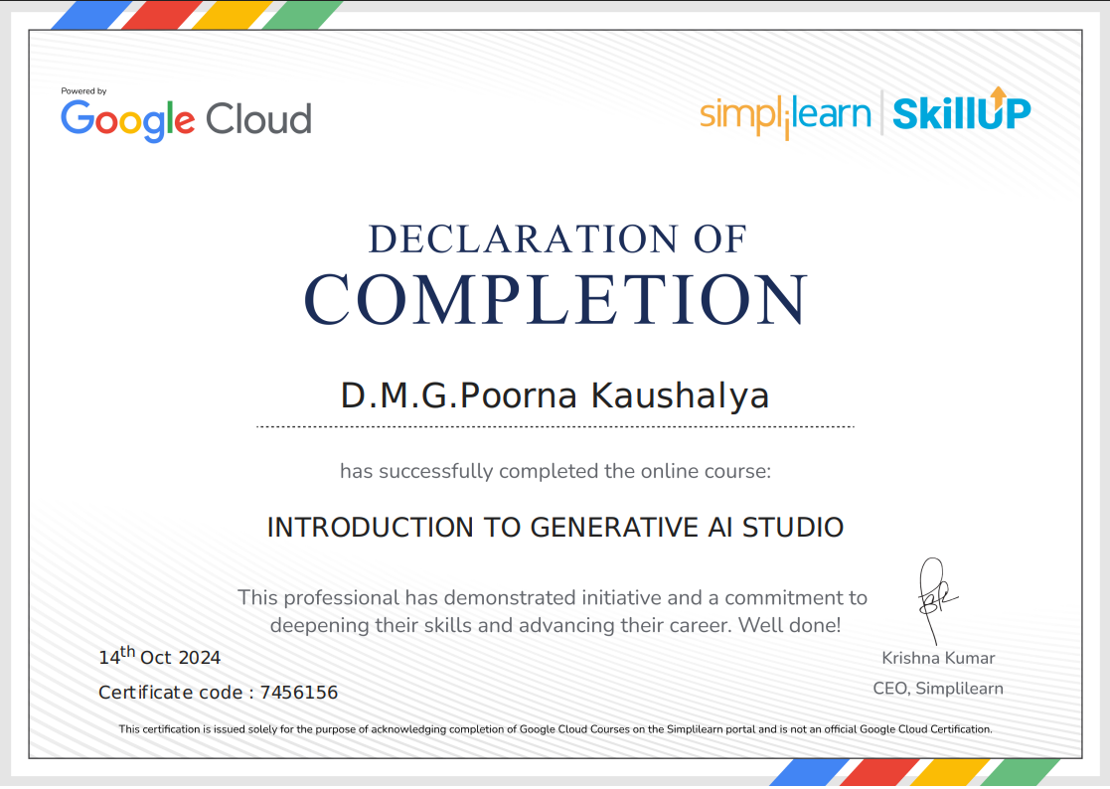The height and width of the screenshot is (789, 1110).
Task: Click the 'COMPLETION' title text
Action: (x=555, y=300)
